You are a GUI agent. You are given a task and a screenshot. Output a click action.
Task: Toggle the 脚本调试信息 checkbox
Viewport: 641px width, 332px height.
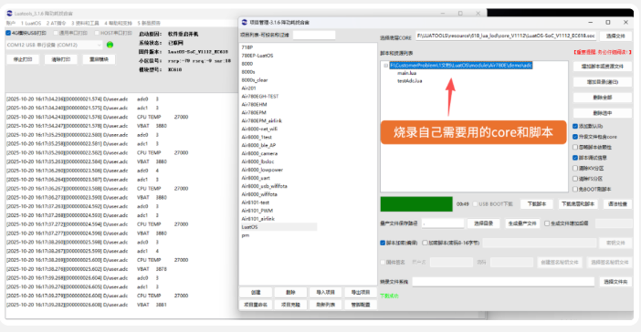click(x=575, y=158)
